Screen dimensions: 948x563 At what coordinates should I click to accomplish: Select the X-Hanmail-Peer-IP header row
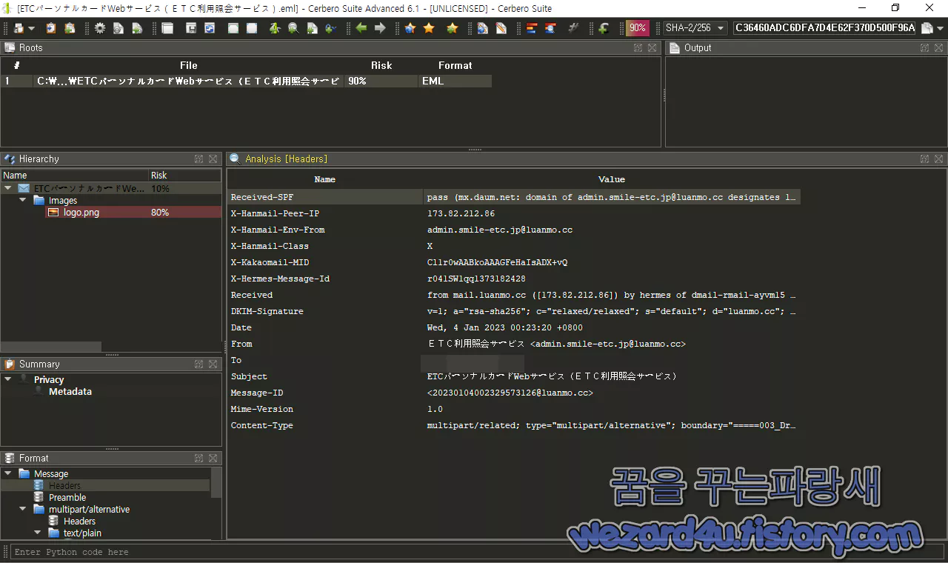[514, 213]
